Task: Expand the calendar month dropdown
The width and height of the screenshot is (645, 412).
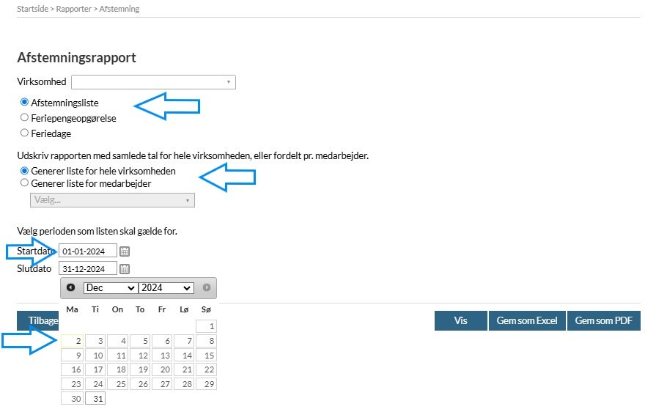Action: [x=110, y=288]
